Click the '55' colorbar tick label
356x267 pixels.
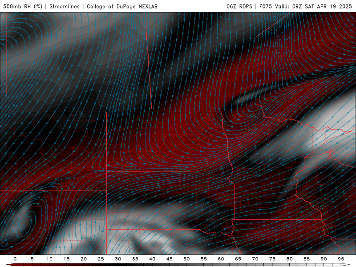204,259
